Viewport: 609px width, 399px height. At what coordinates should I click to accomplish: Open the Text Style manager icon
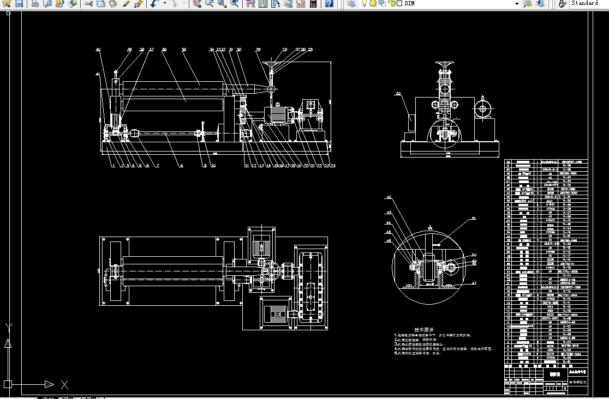pos(562,3)
